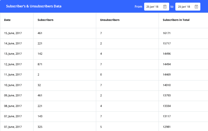Click the To date field showing 25 Jan' 18

(x=184, y=6)
